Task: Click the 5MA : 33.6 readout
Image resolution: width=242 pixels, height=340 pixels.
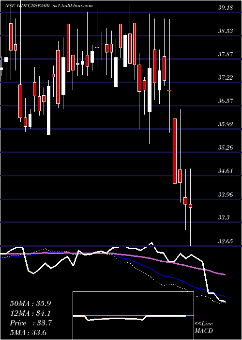Action: (x=28, y=333)
